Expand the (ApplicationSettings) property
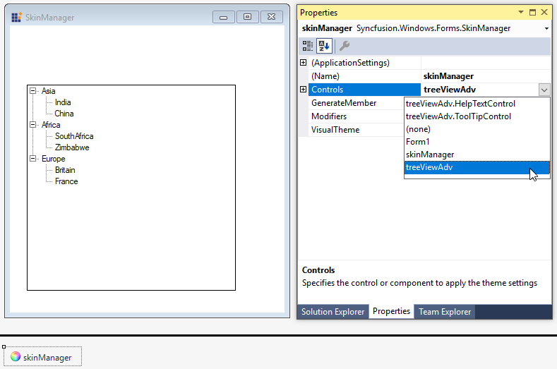This screenshot has width=557, height=369. (304, 63)
